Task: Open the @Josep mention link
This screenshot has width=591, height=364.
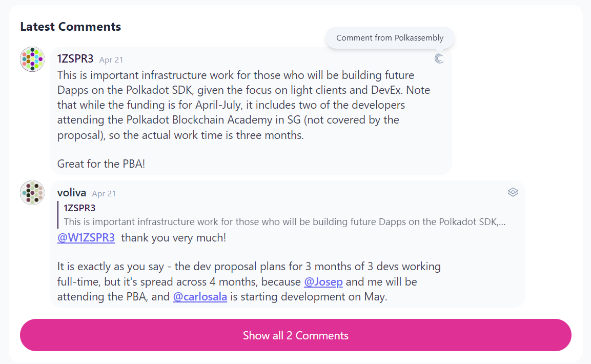Action: pos(323,282)
